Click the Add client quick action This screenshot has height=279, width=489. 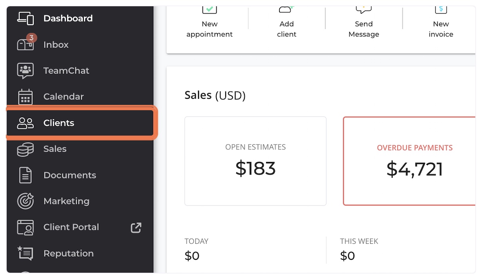click(287, 23)
